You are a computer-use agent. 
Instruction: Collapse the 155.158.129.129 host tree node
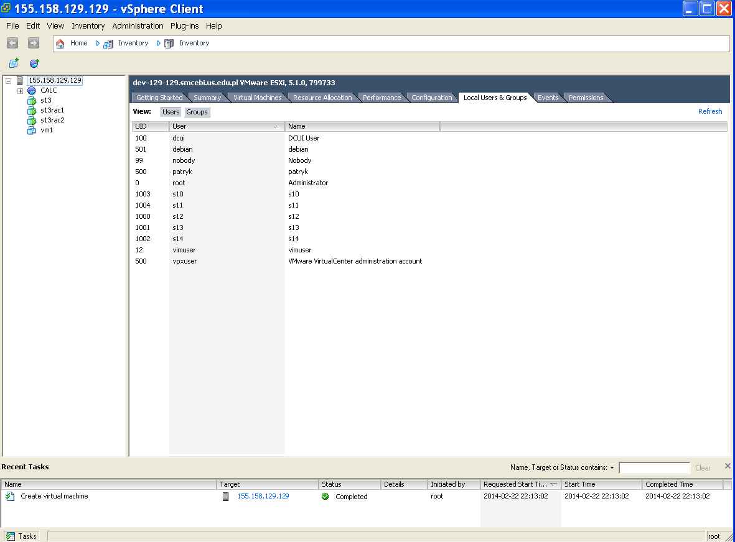pos(9,81)
